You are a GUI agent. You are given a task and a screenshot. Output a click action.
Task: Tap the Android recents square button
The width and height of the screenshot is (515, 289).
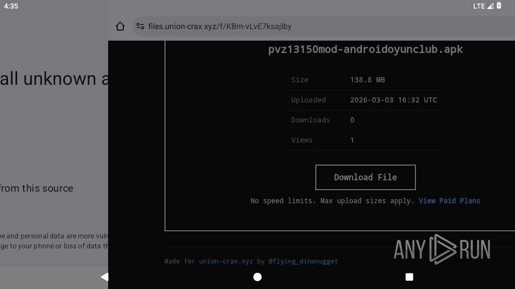[x=409, y=277]
